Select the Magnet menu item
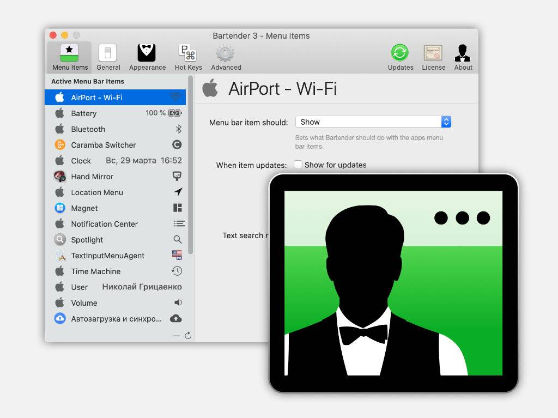 pyautogui.click(x=84, y=208)
